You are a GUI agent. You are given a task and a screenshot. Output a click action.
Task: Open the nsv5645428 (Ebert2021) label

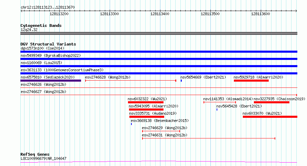tap(239, 106)
